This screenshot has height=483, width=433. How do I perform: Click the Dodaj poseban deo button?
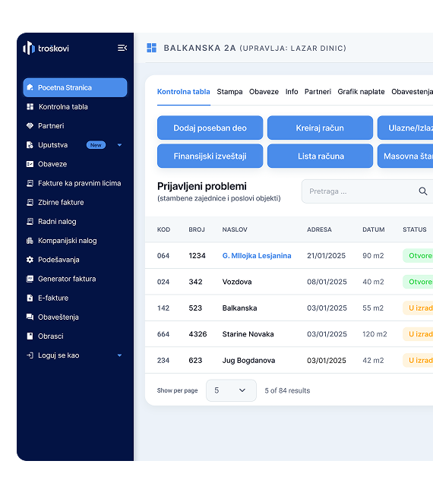[210, 128]
